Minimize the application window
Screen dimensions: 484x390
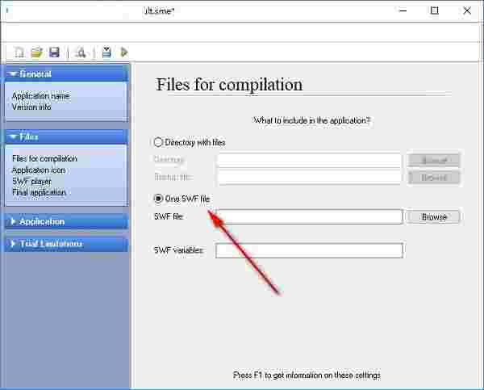pyautogui.click(x=403, y=10)
